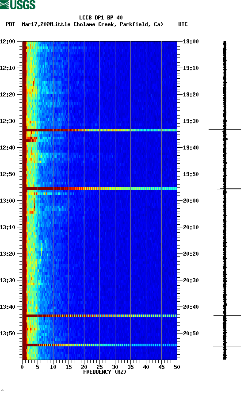Click the broadband event band near 13:54
The height and width of the screenshot is (395, 244).
tap(100, 345)
